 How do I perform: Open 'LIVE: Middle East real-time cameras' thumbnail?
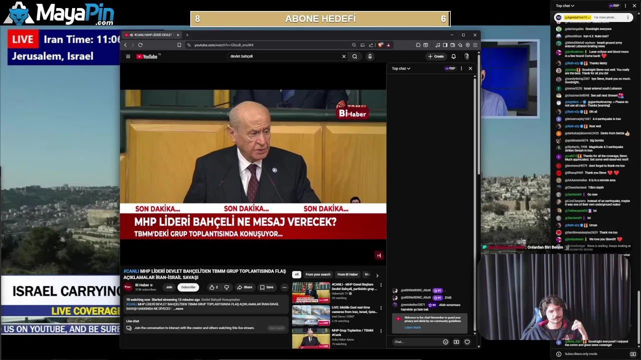[311, 315]
